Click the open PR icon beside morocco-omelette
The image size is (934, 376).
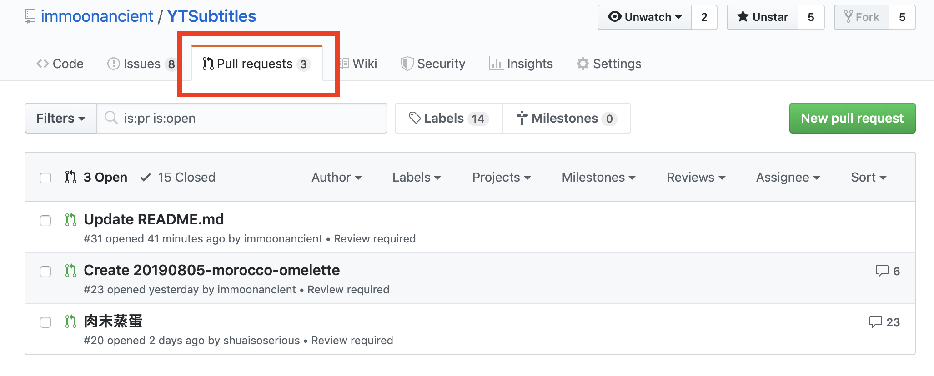point(70,271)
